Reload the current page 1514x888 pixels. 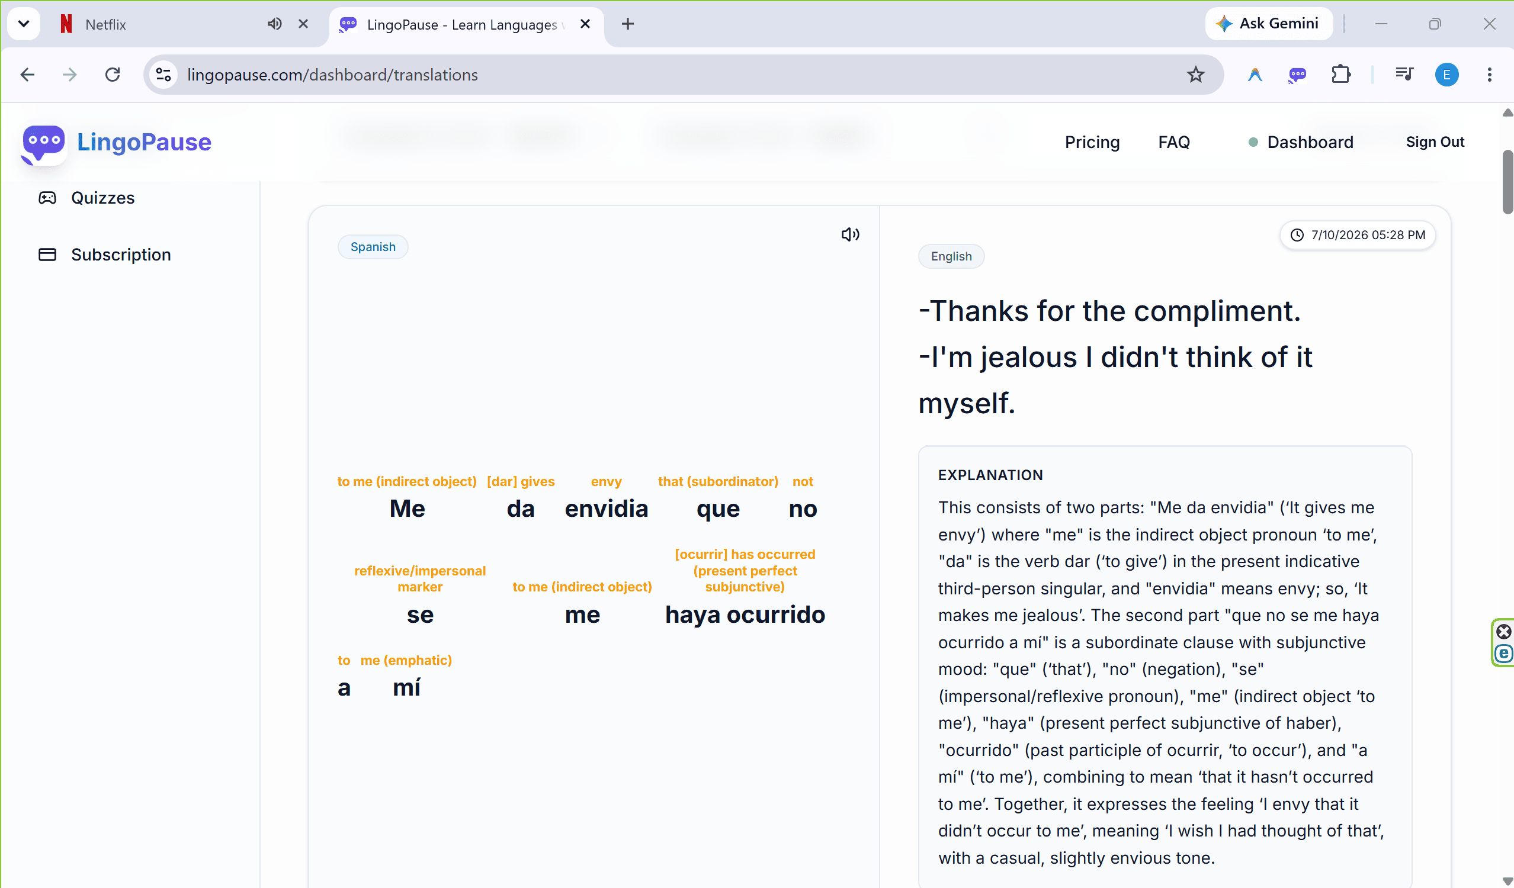[x=113, y=75]
